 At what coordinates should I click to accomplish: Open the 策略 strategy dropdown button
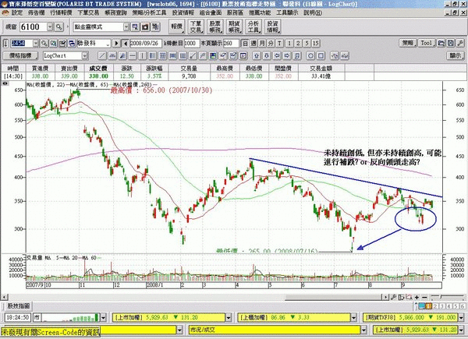pos(408,43)
